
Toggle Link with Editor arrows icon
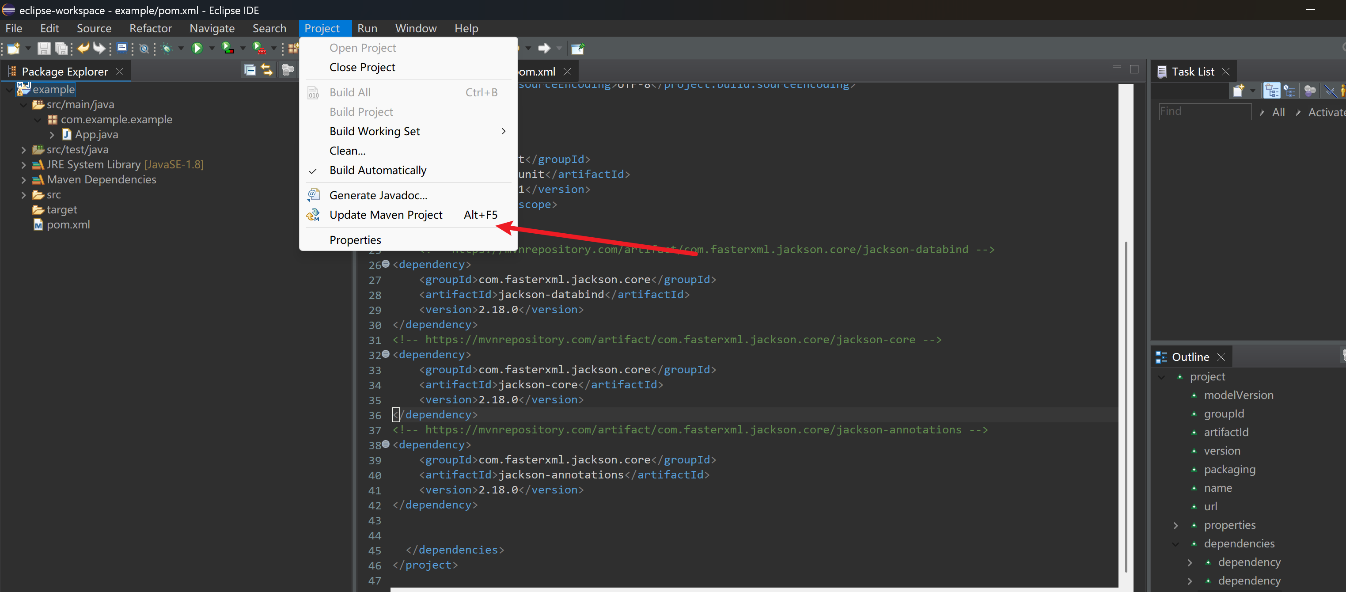(x=267, y=70)
